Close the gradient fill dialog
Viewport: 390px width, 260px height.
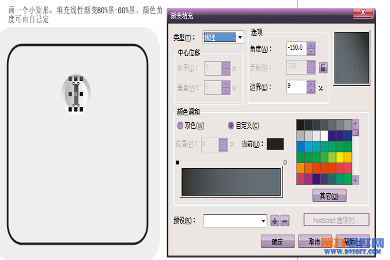(363, 12)
